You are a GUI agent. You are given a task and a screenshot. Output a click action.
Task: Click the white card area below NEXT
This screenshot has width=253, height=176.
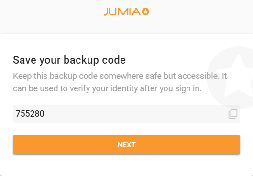coord(126,165)
